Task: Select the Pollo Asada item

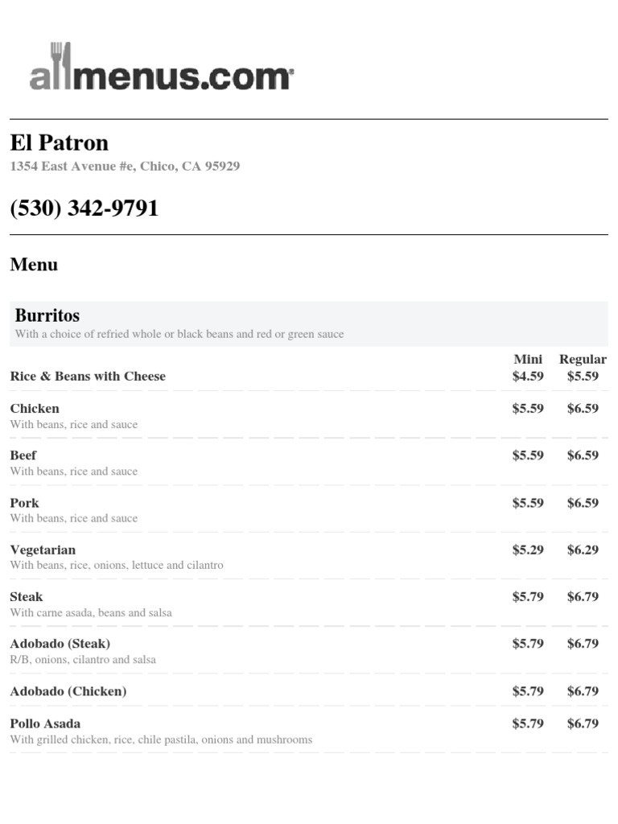Action: pos(45,723)
